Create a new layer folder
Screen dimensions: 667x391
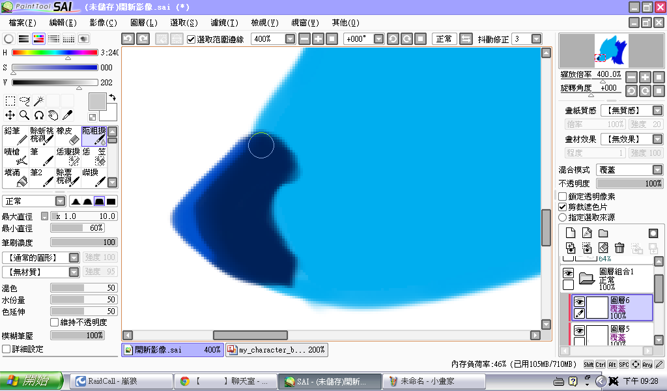(603, 233)
